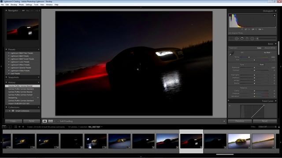Open toolbar content dropdown arrow

coord(224,121)
